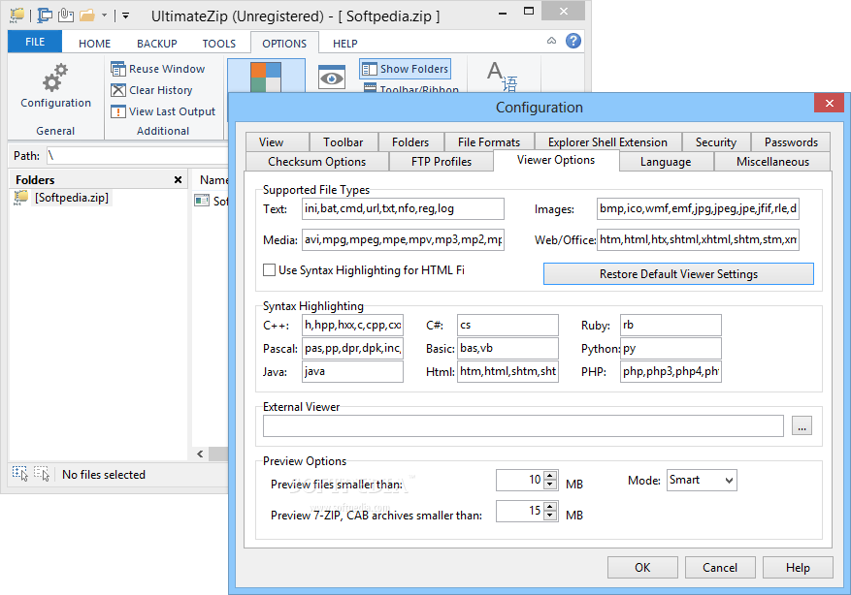Open the FTP Profiles tab

point(442,162)
